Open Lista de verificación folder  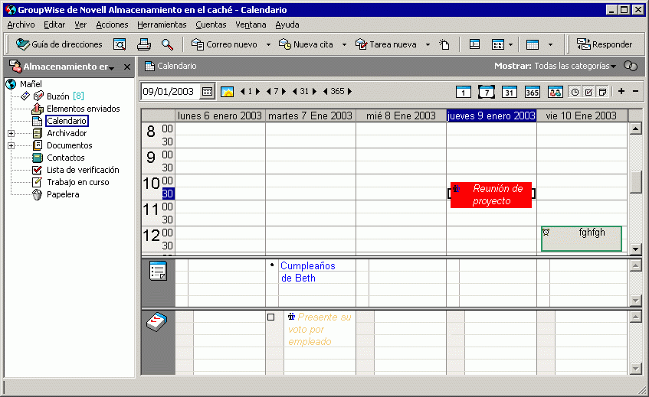[83, 170]
